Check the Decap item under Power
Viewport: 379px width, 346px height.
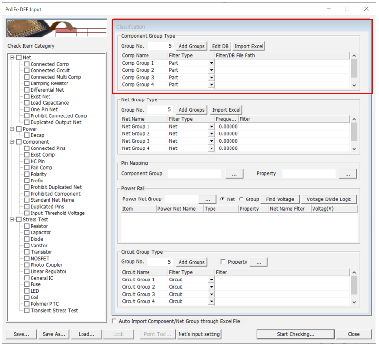[27, 135]
